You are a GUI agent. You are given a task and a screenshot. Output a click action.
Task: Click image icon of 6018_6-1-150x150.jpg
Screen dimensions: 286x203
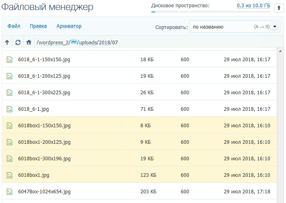point(10,60)
